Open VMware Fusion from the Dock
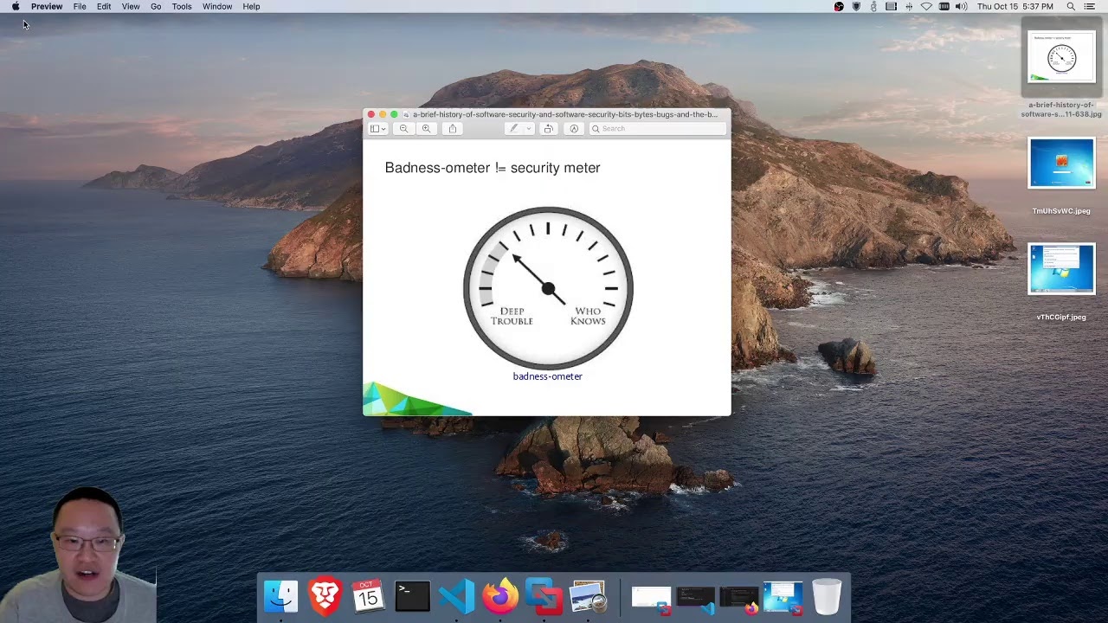The width and height of the screenshot is (1108, 623). coord(544,596)
